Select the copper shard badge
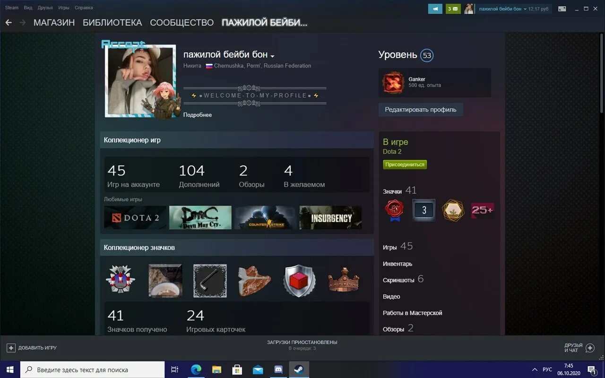The height and width of the screenshot is (378, 605). 254,281
